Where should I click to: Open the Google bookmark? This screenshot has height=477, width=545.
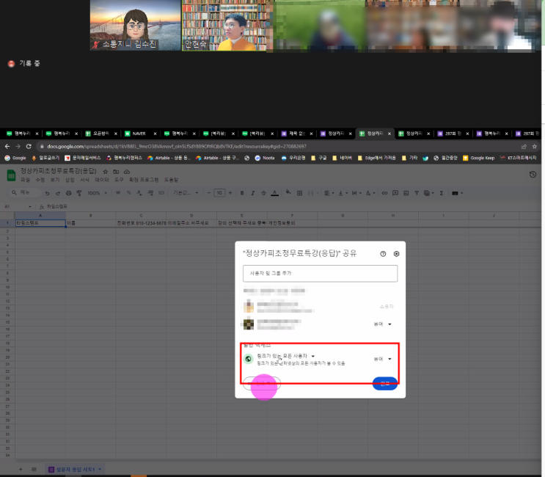tap(15, 158)
